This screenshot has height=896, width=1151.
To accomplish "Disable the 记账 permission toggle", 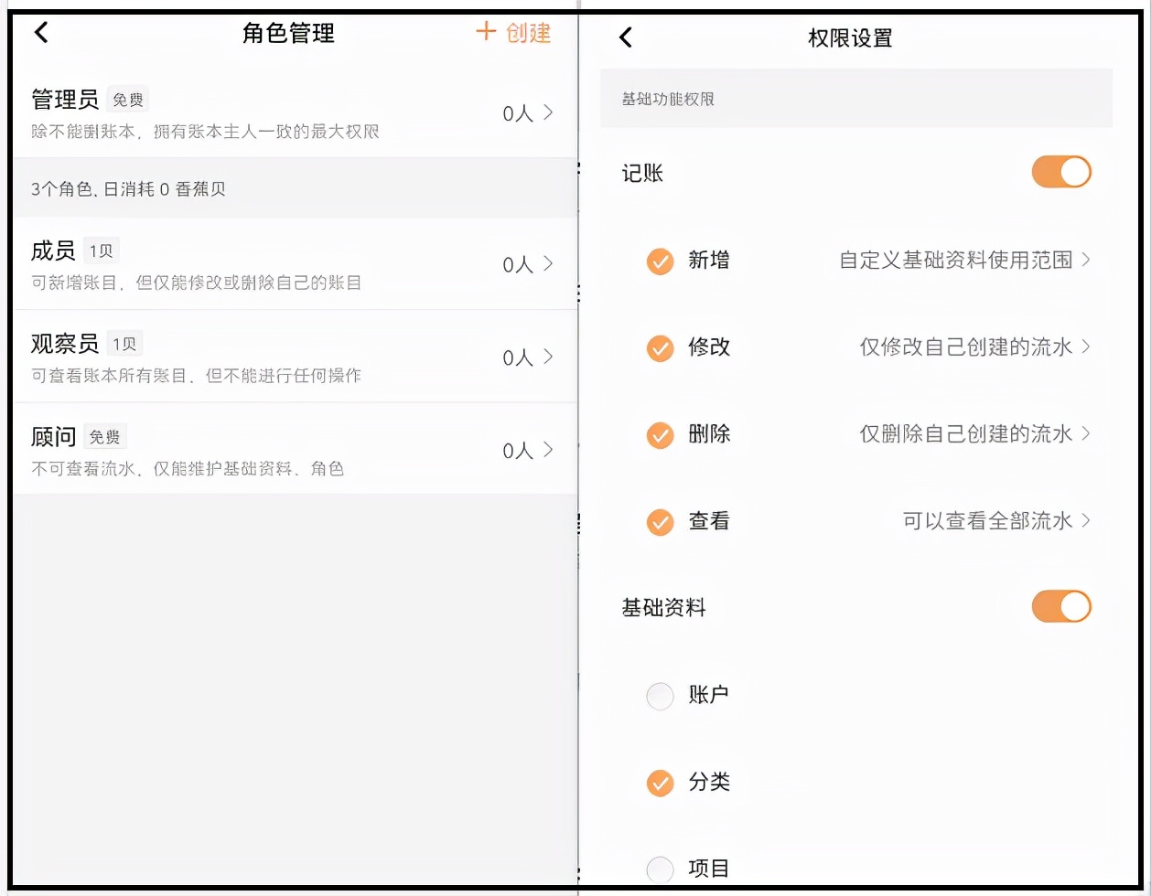I will click(1061, 171).
